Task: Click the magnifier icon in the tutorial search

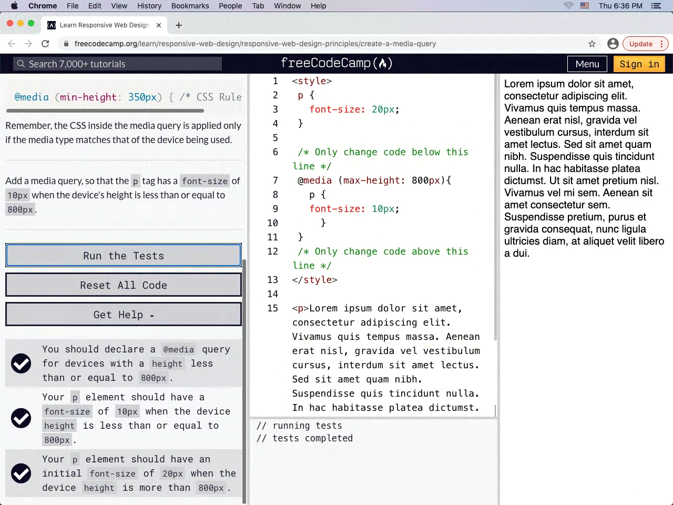Action: click(x=21, y=64)
